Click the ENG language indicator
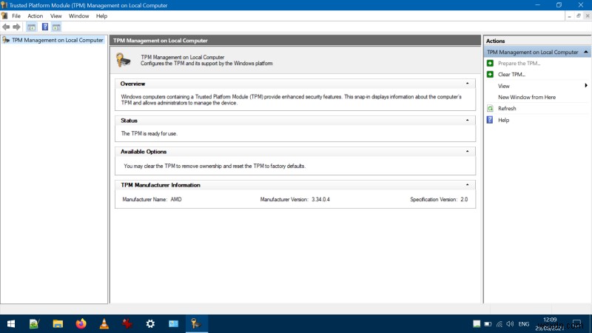Screen dimensions: 592x333 (523, 324)
